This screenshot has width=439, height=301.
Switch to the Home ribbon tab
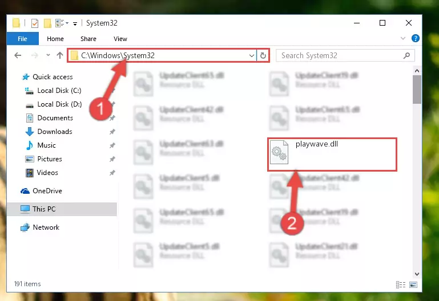[x=55, y=39]
